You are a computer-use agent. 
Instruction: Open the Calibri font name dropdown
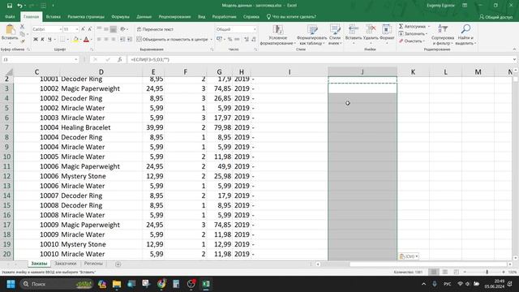coord(60,29)
